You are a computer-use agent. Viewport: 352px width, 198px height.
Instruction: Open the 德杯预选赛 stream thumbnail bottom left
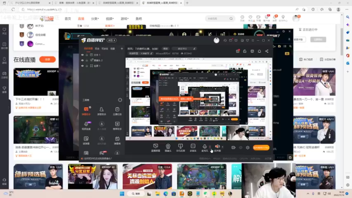coord(38,176)
